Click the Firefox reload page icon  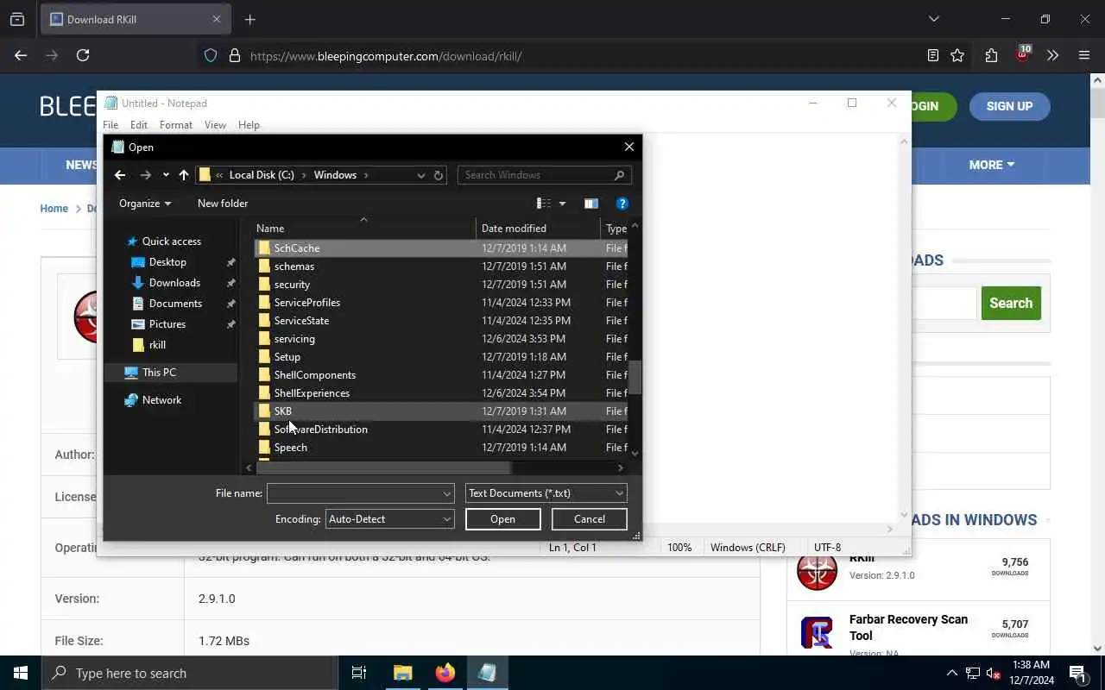pos(83,55)
